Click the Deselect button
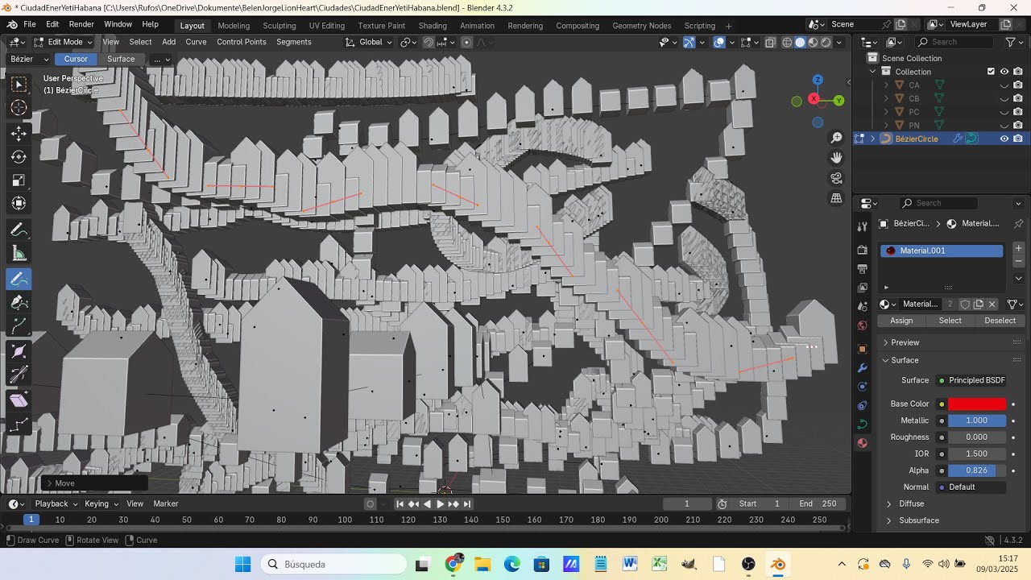 point(1000,321)
